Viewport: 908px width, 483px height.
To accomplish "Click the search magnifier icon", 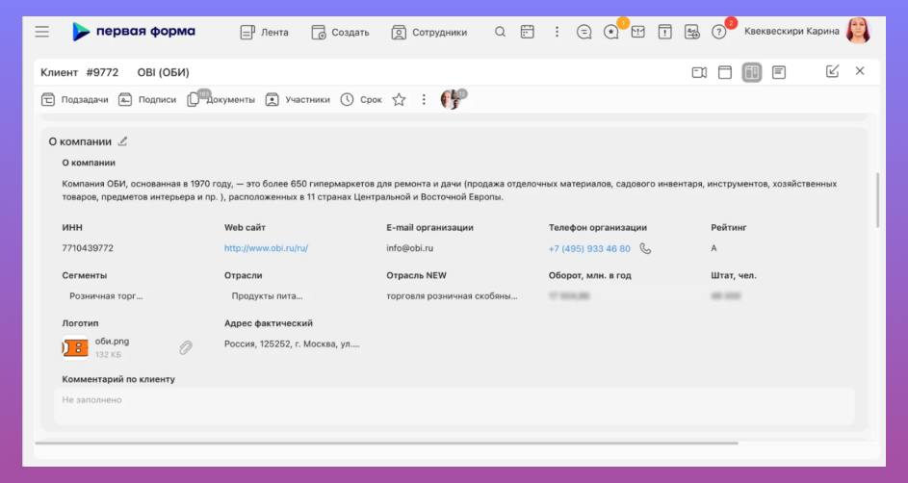I will (x=500, y=32).
